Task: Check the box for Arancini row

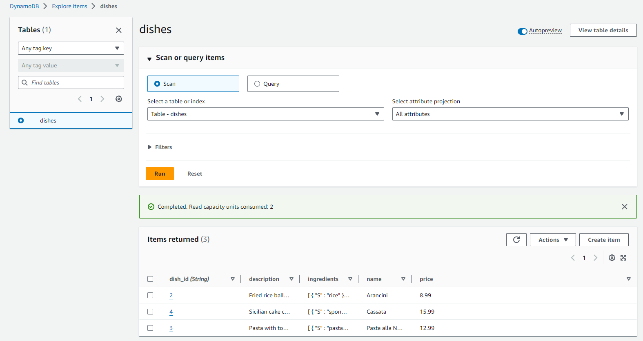Action: (150, 295)
